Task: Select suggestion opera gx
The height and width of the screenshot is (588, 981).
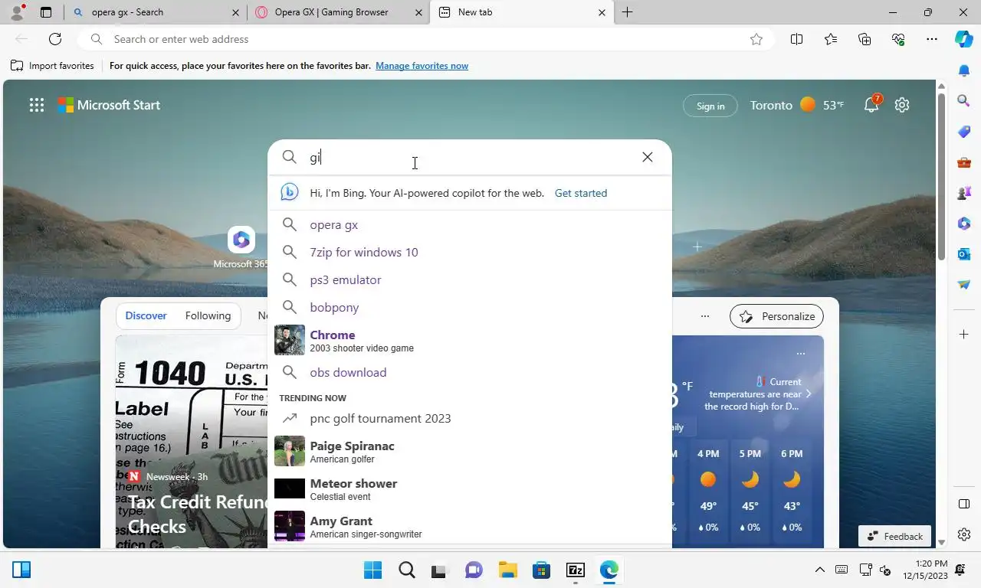Action: pos(470,224)
